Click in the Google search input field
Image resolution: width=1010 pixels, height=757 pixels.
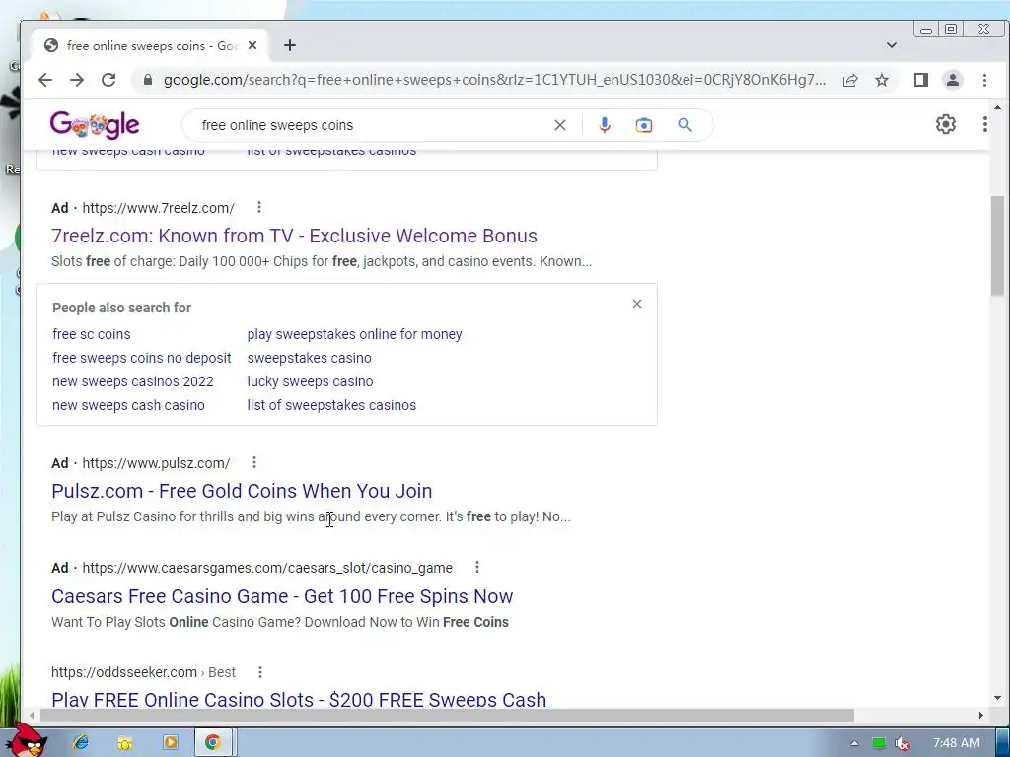click(x=374, y=125)
